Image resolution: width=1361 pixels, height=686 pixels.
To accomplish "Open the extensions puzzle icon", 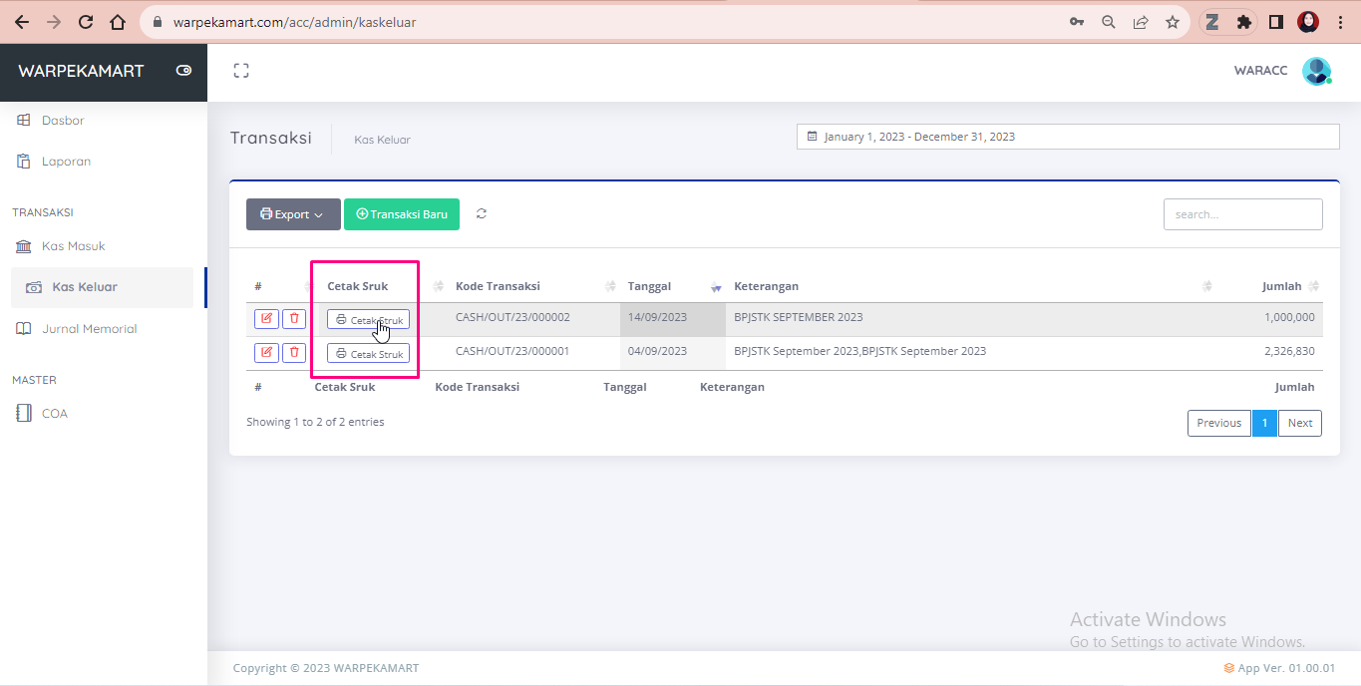I will click(x=1243, y=22).
